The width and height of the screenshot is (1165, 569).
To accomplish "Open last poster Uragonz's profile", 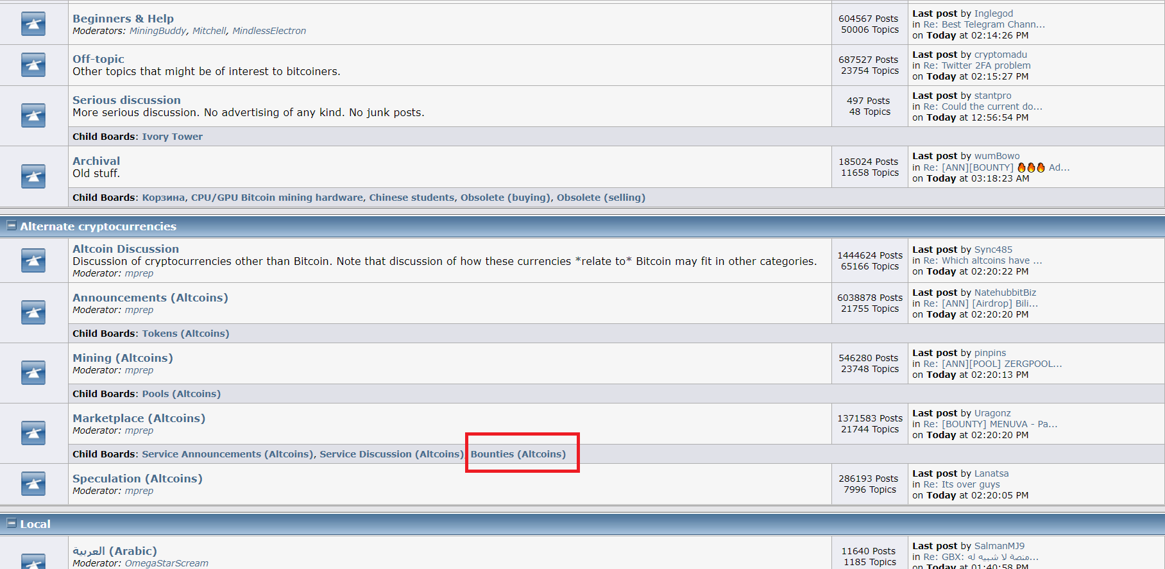I will (992, 413).
